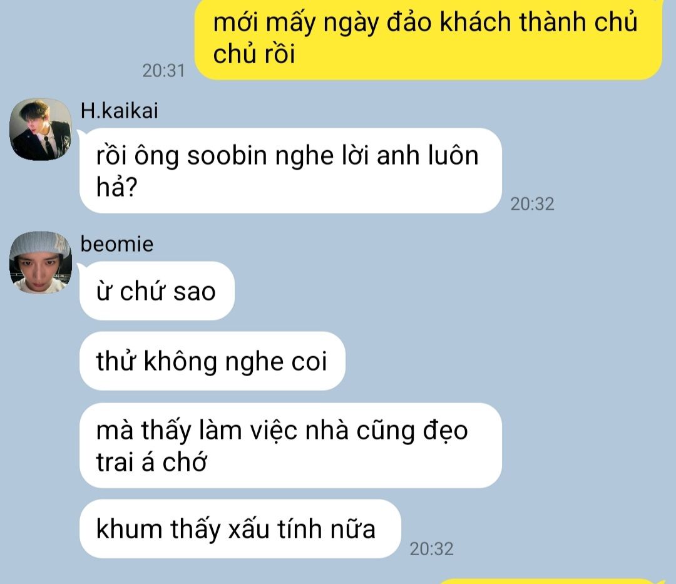676x584 pixels.
Task: Open beomie's beanie profile picture
Action: pos(41,262)
